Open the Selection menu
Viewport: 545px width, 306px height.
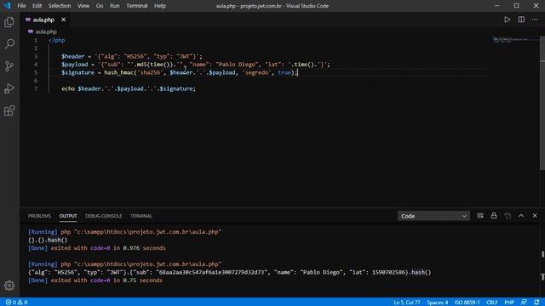pos(60,6)
